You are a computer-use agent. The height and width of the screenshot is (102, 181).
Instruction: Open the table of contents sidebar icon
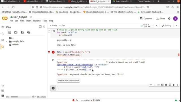click(x=3, y=27)
